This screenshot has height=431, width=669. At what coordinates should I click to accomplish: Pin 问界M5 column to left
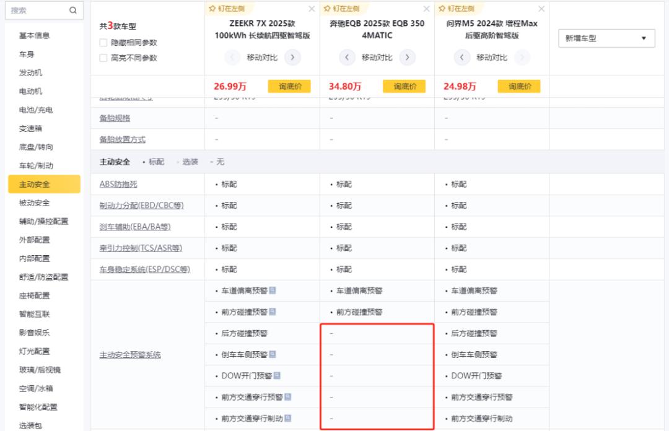click(x=457, y=9)
